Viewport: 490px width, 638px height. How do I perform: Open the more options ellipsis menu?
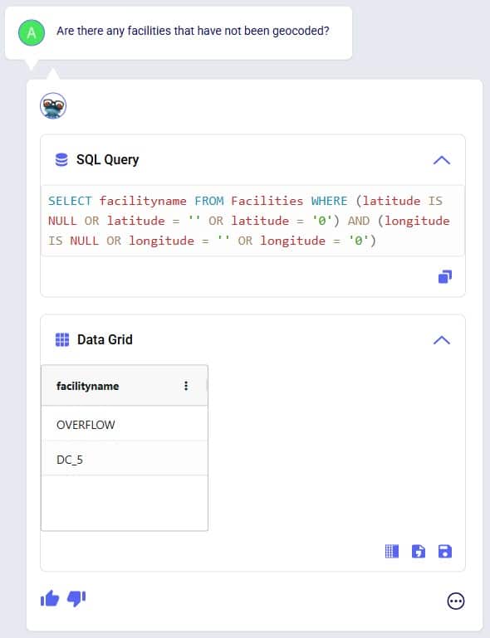pyautogui.click(x=456, y=601)
